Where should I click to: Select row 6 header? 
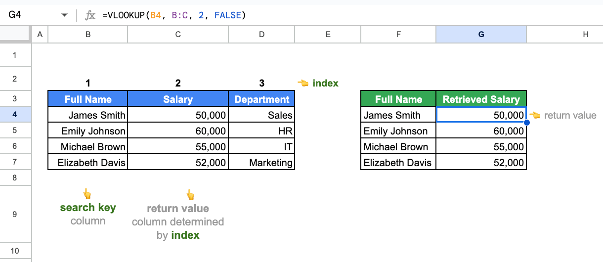(16, 146)
